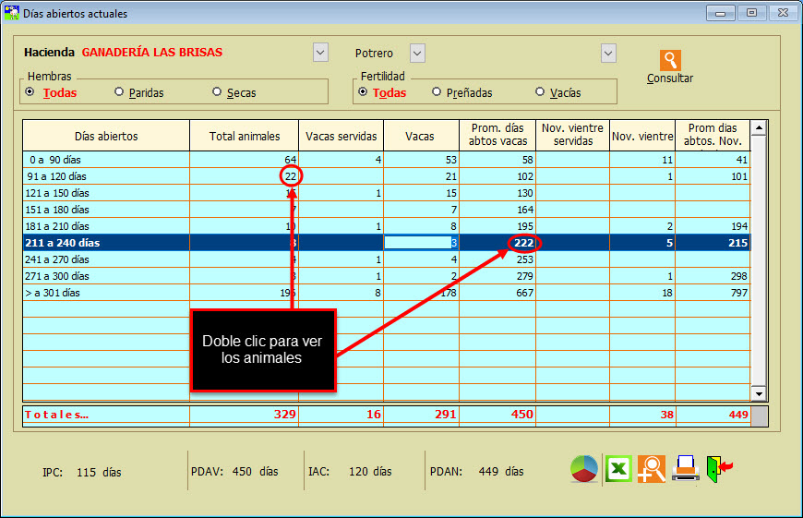
Task: Select the Vacías radio button
Action: click(x=540, y=92)
